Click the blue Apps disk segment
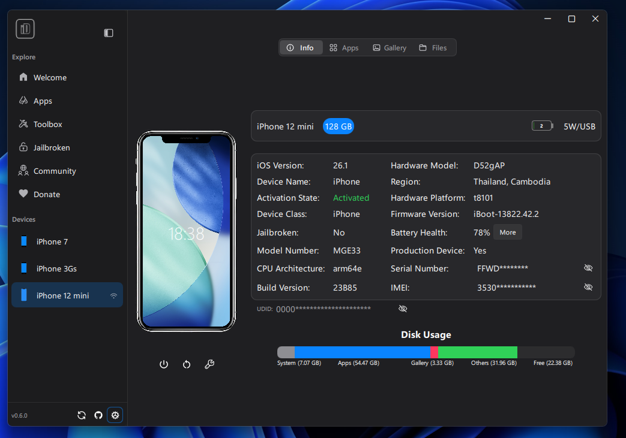 (x=363, y=352)
